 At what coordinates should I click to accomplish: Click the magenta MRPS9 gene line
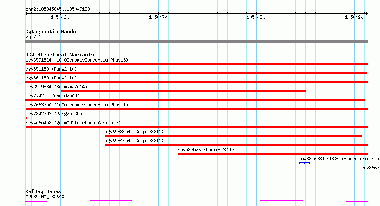[196, 200]
